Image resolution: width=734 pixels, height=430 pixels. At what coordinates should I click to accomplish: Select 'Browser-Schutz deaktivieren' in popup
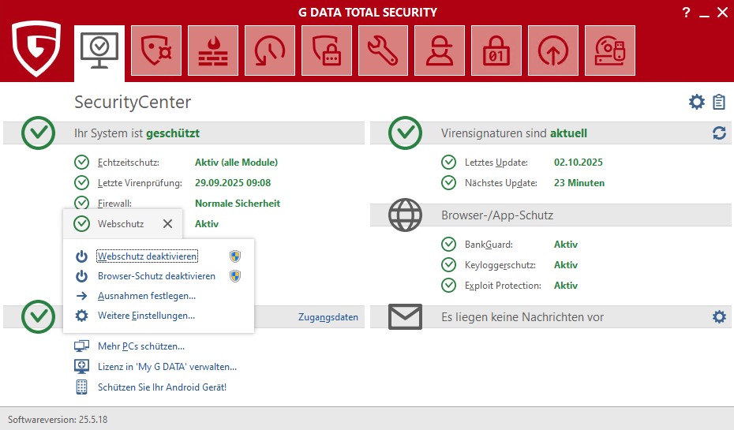(156, 276)
